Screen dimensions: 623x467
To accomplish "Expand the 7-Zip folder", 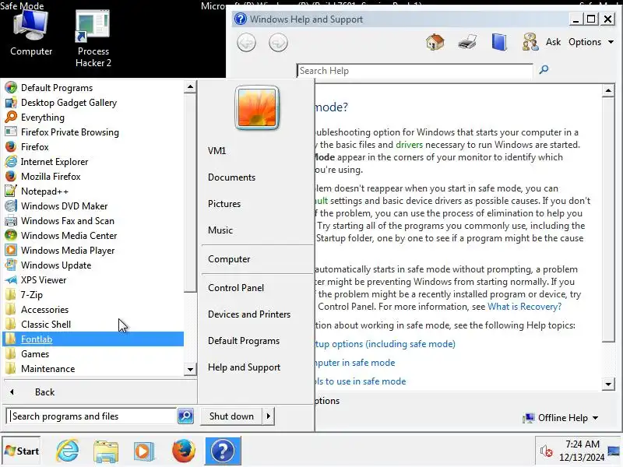I will coord(93,295).
